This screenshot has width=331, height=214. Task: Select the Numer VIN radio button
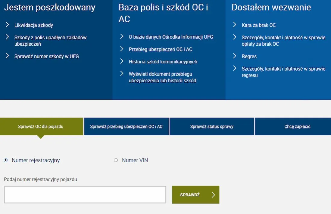[x=116, y=160]
